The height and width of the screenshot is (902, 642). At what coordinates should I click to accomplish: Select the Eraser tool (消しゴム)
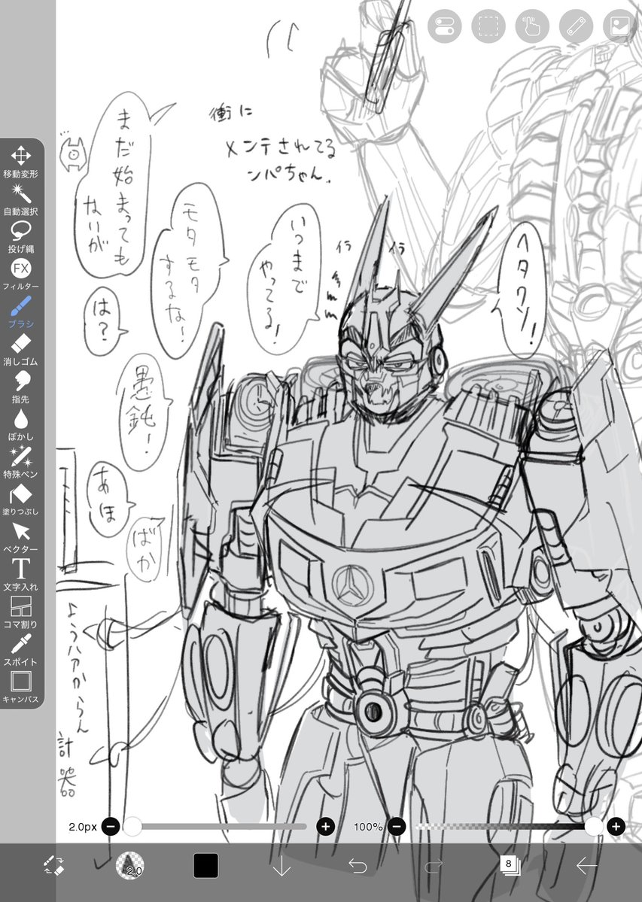click(x=21, y=350)
